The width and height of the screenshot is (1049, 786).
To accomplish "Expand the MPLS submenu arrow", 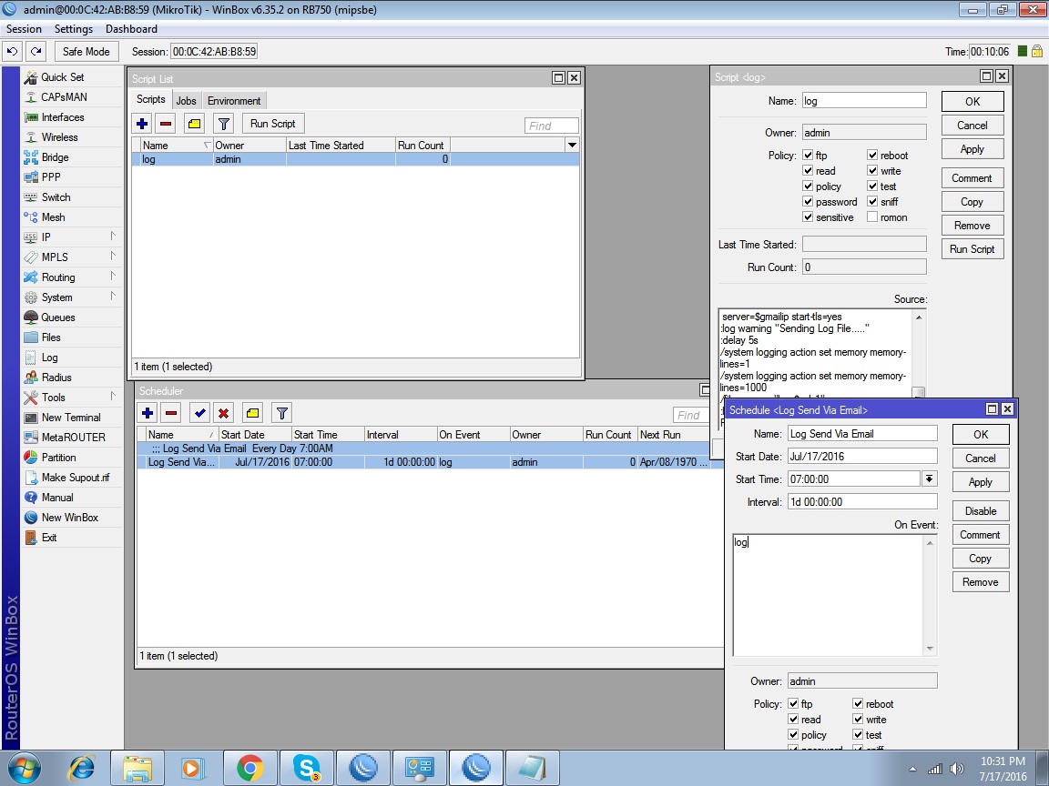I will click(x=113, y=256).
